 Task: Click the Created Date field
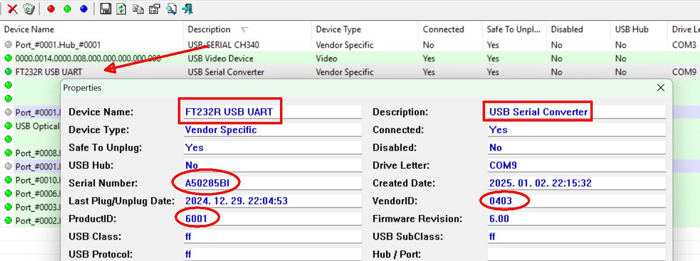tap(577, 183)
